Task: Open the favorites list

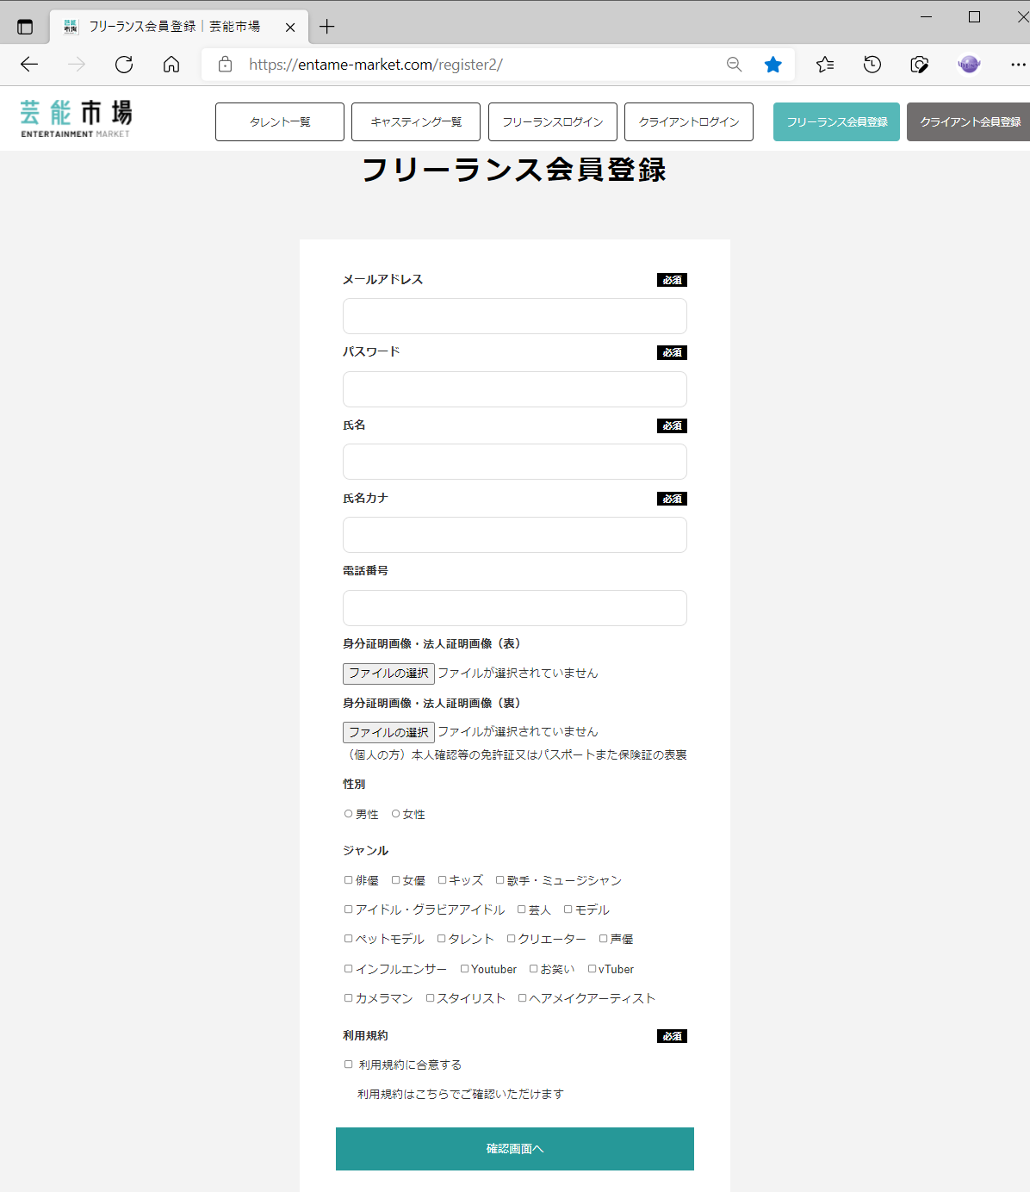Action: (x=825, y=65)
